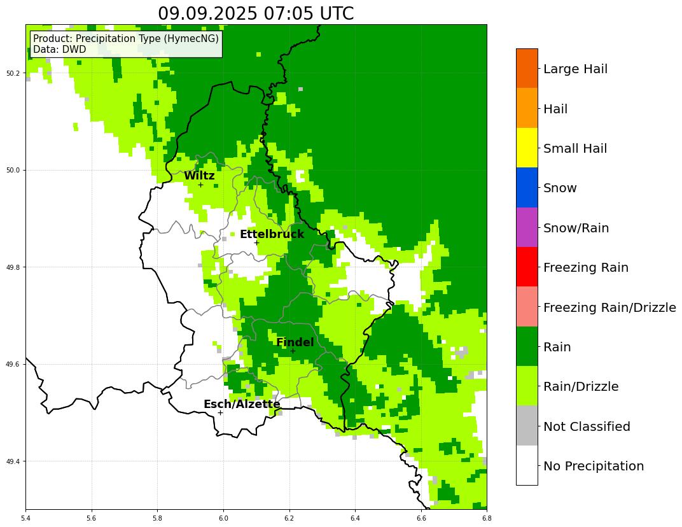
Task: Click the 'Hail' legend label
Action: point(555,108)
